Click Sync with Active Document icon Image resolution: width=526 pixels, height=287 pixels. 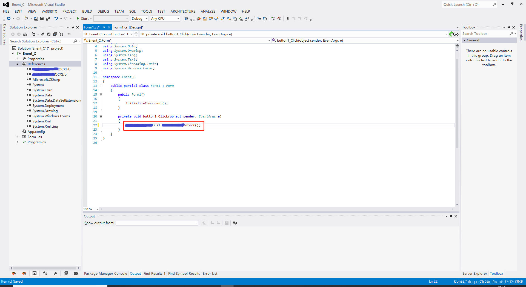click(x=43, y=34)
